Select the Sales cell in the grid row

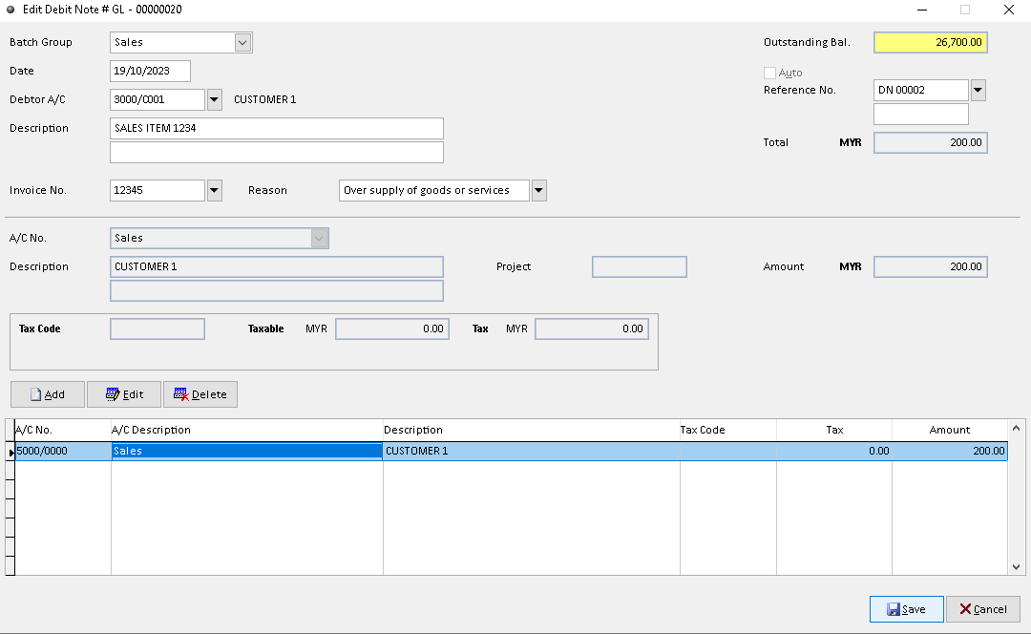click(247, 452)
